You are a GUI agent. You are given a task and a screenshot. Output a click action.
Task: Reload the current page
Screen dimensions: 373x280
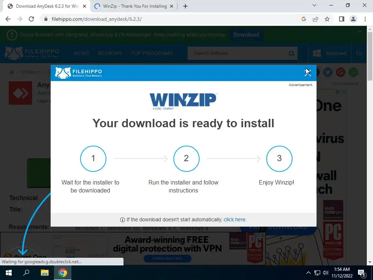point(31,19)
